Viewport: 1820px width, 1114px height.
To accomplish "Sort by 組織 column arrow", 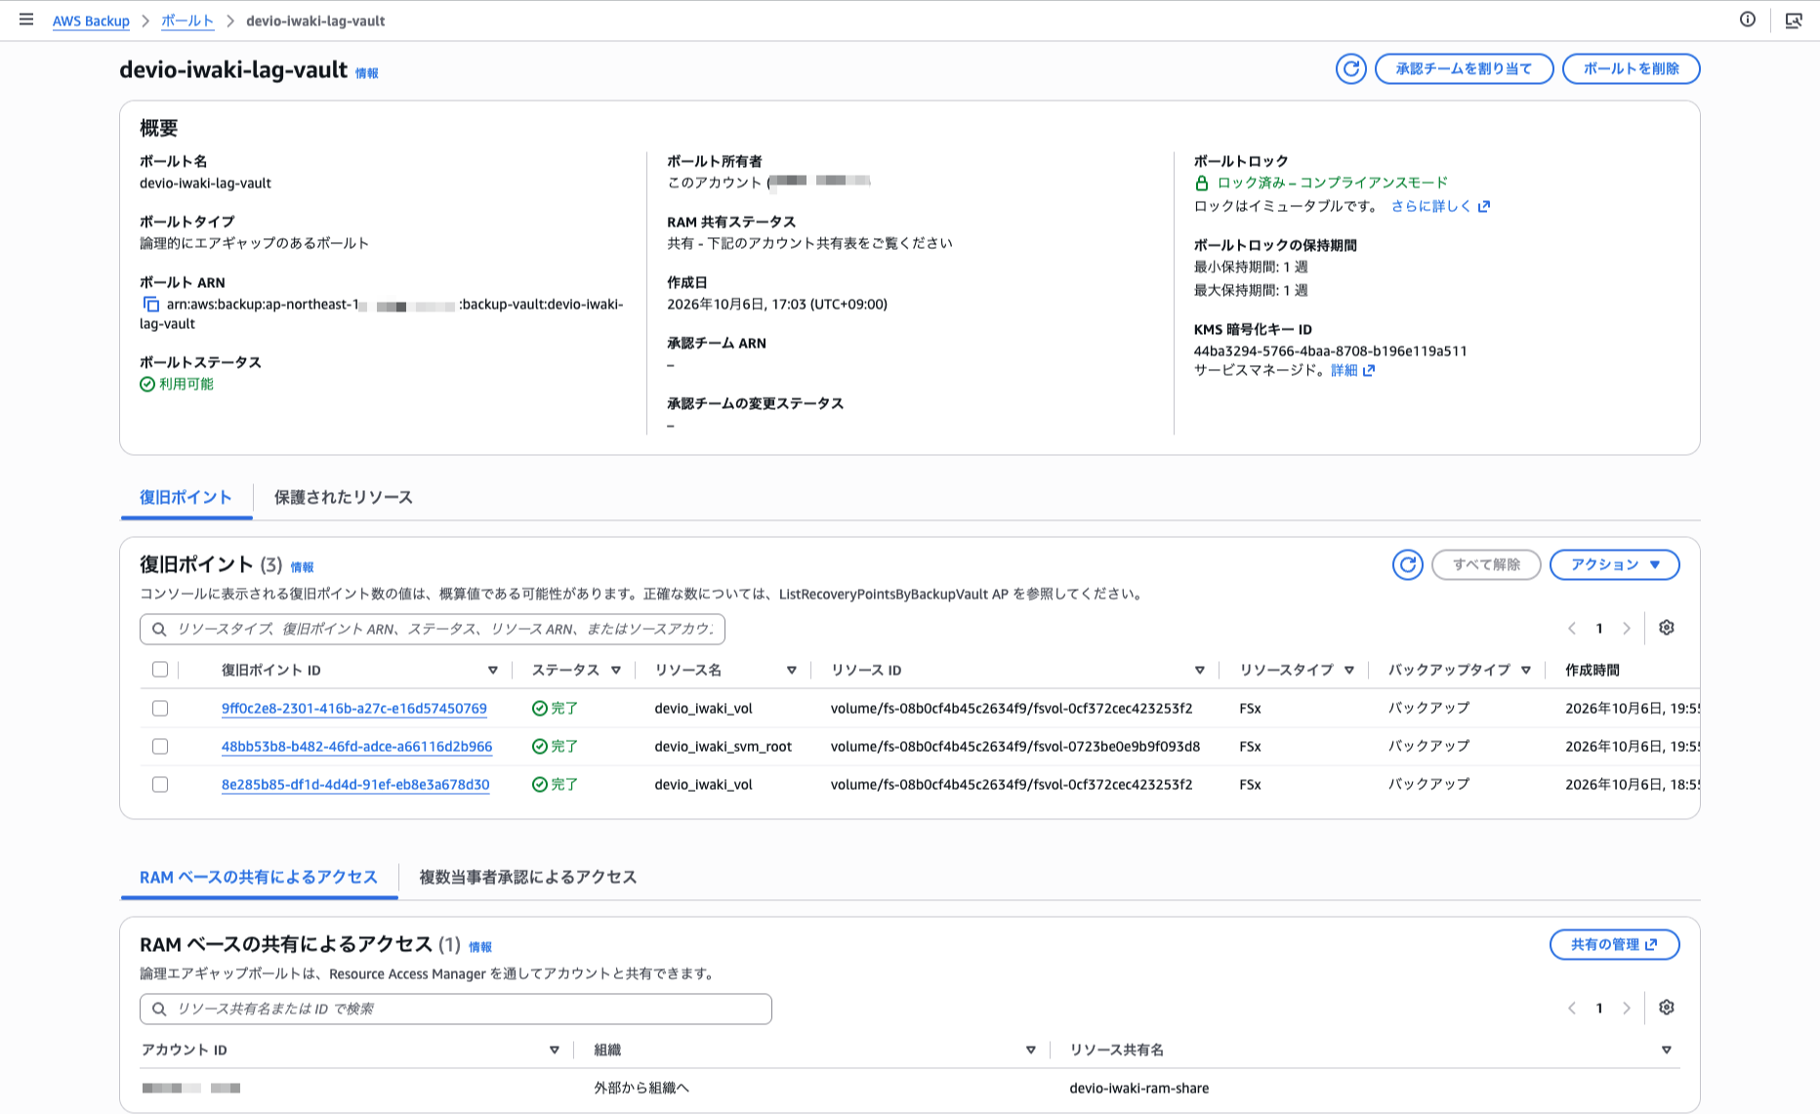I will 1031,1050.
